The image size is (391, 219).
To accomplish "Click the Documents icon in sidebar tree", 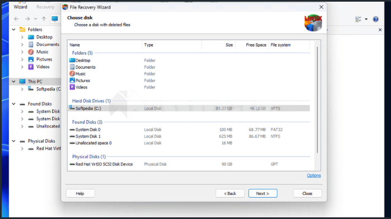I will [x=31, y=45].
